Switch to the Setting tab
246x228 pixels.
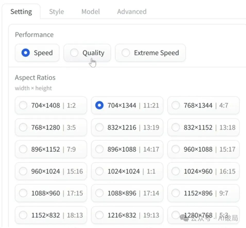21,12
